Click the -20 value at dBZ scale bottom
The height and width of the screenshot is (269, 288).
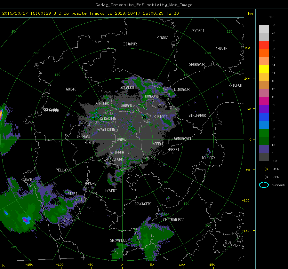274,161
